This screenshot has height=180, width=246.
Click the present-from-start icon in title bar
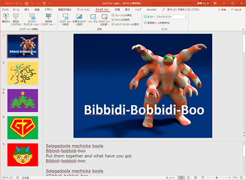(x=44, y=3)
